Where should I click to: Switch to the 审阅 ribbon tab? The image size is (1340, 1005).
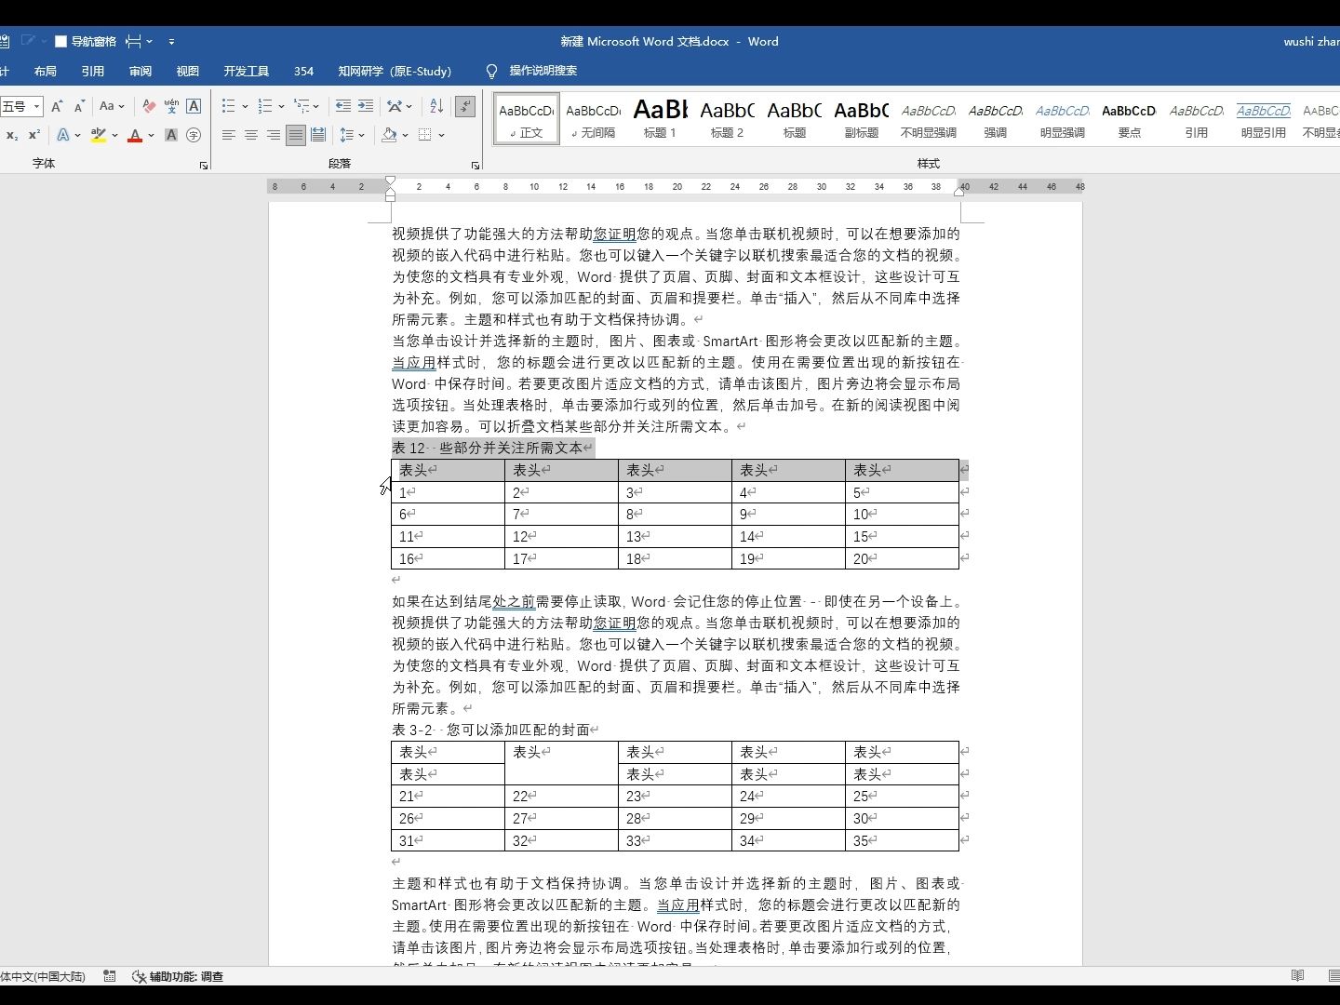click(x=140, y=71)
